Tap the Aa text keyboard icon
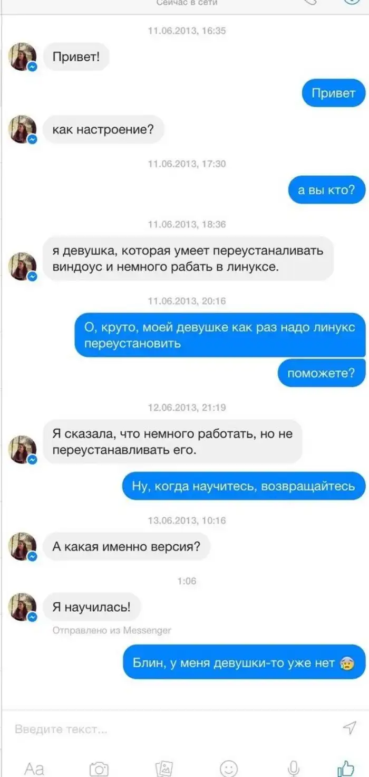Image resolution: width=369 pixels, height=777 pixels. pos(34,769)
